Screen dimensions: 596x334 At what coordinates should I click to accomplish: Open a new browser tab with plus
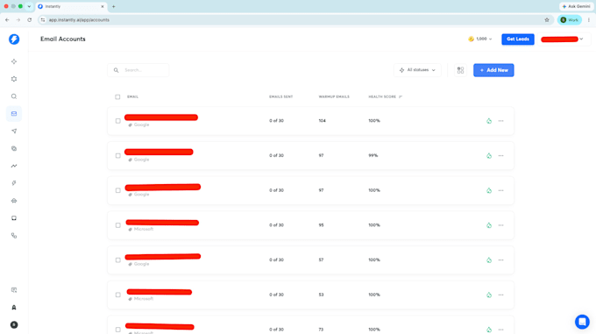(113, 6)
